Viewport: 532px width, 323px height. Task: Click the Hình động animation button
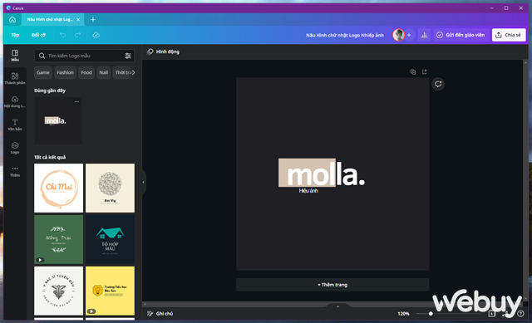click(163, 51)
